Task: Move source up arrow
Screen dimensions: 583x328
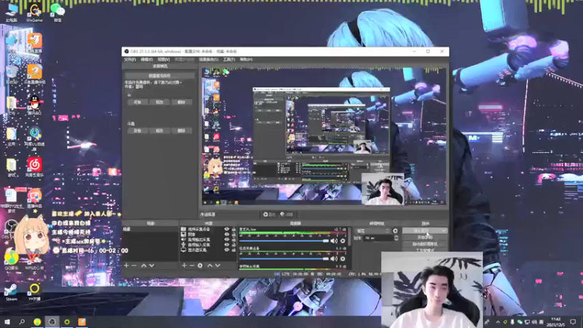Action: point(210,265)
